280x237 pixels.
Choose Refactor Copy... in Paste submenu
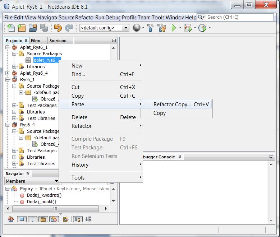tap(176, 104)
